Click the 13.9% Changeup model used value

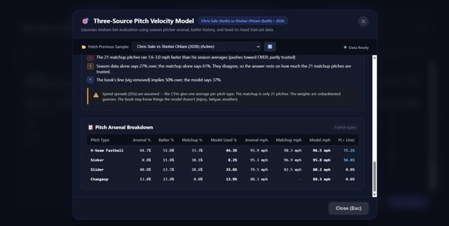231,179
